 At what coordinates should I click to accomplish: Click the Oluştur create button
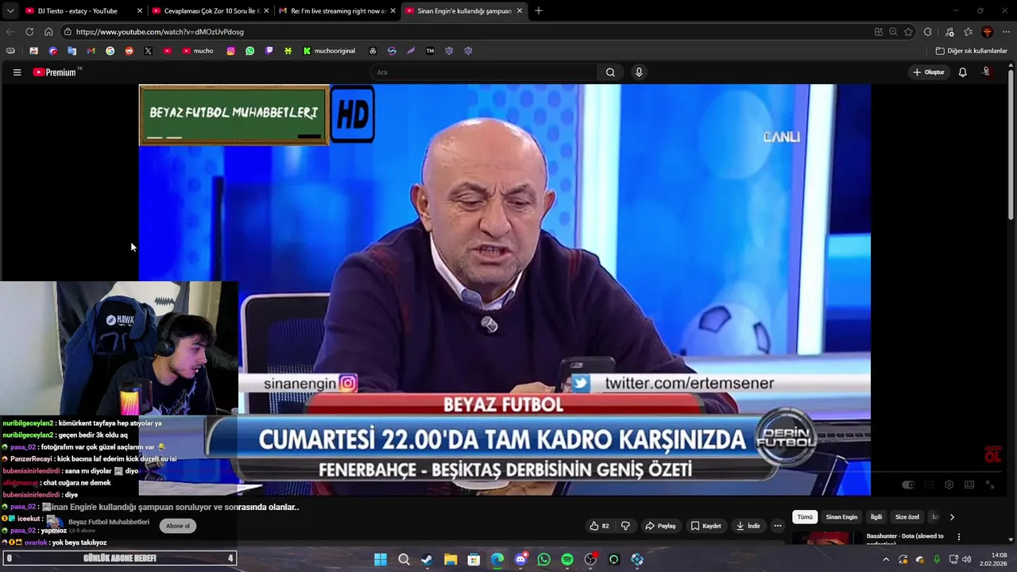point(929,72)
